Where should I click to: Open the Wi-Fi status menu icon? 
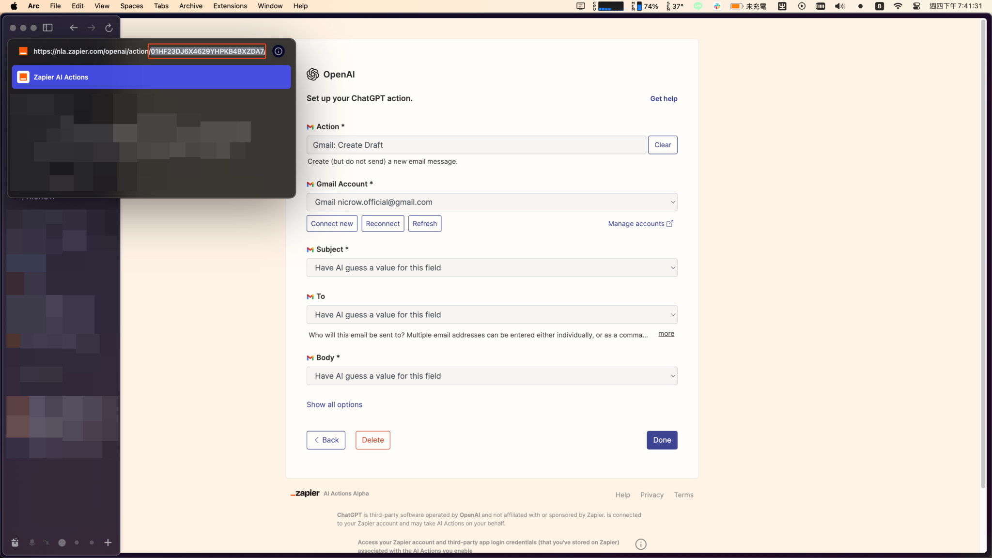click(x=898, y=6)
